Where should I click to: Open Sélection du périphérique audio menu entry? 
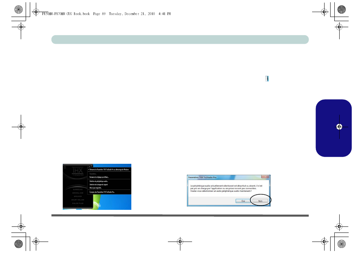(98, 181)
